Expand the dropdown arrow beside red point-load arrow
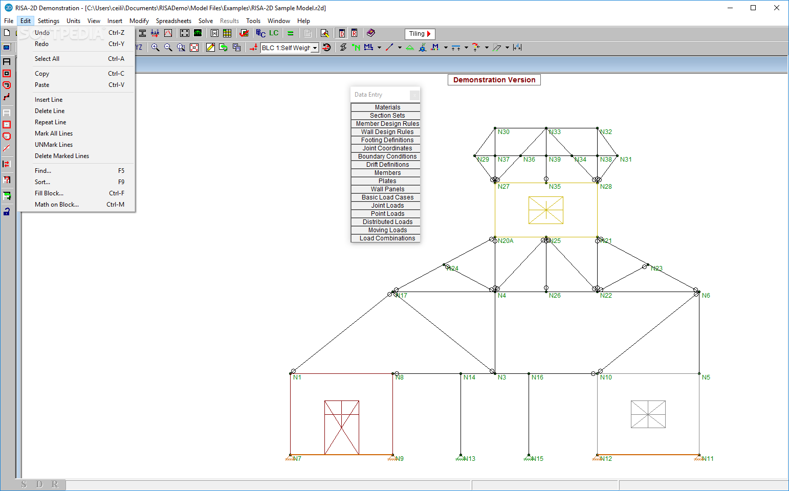The image size is (789, 491). coord(487,48)
